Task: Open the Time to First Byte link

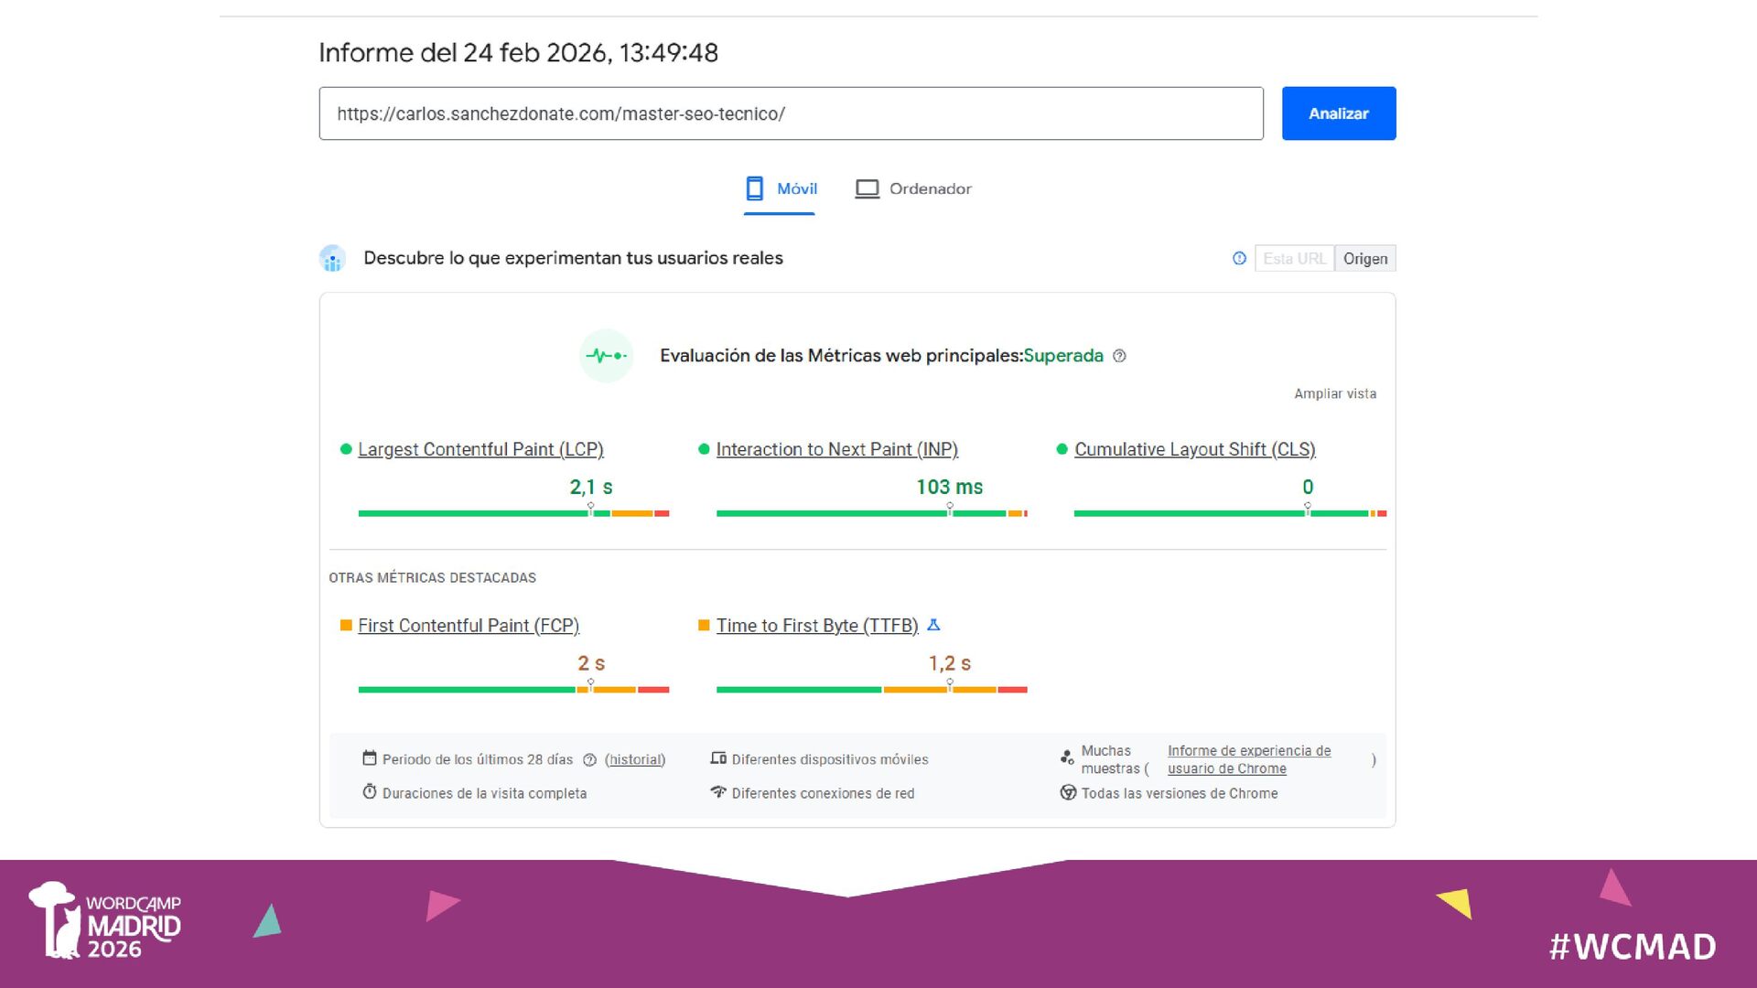Action: coord(816,626)
